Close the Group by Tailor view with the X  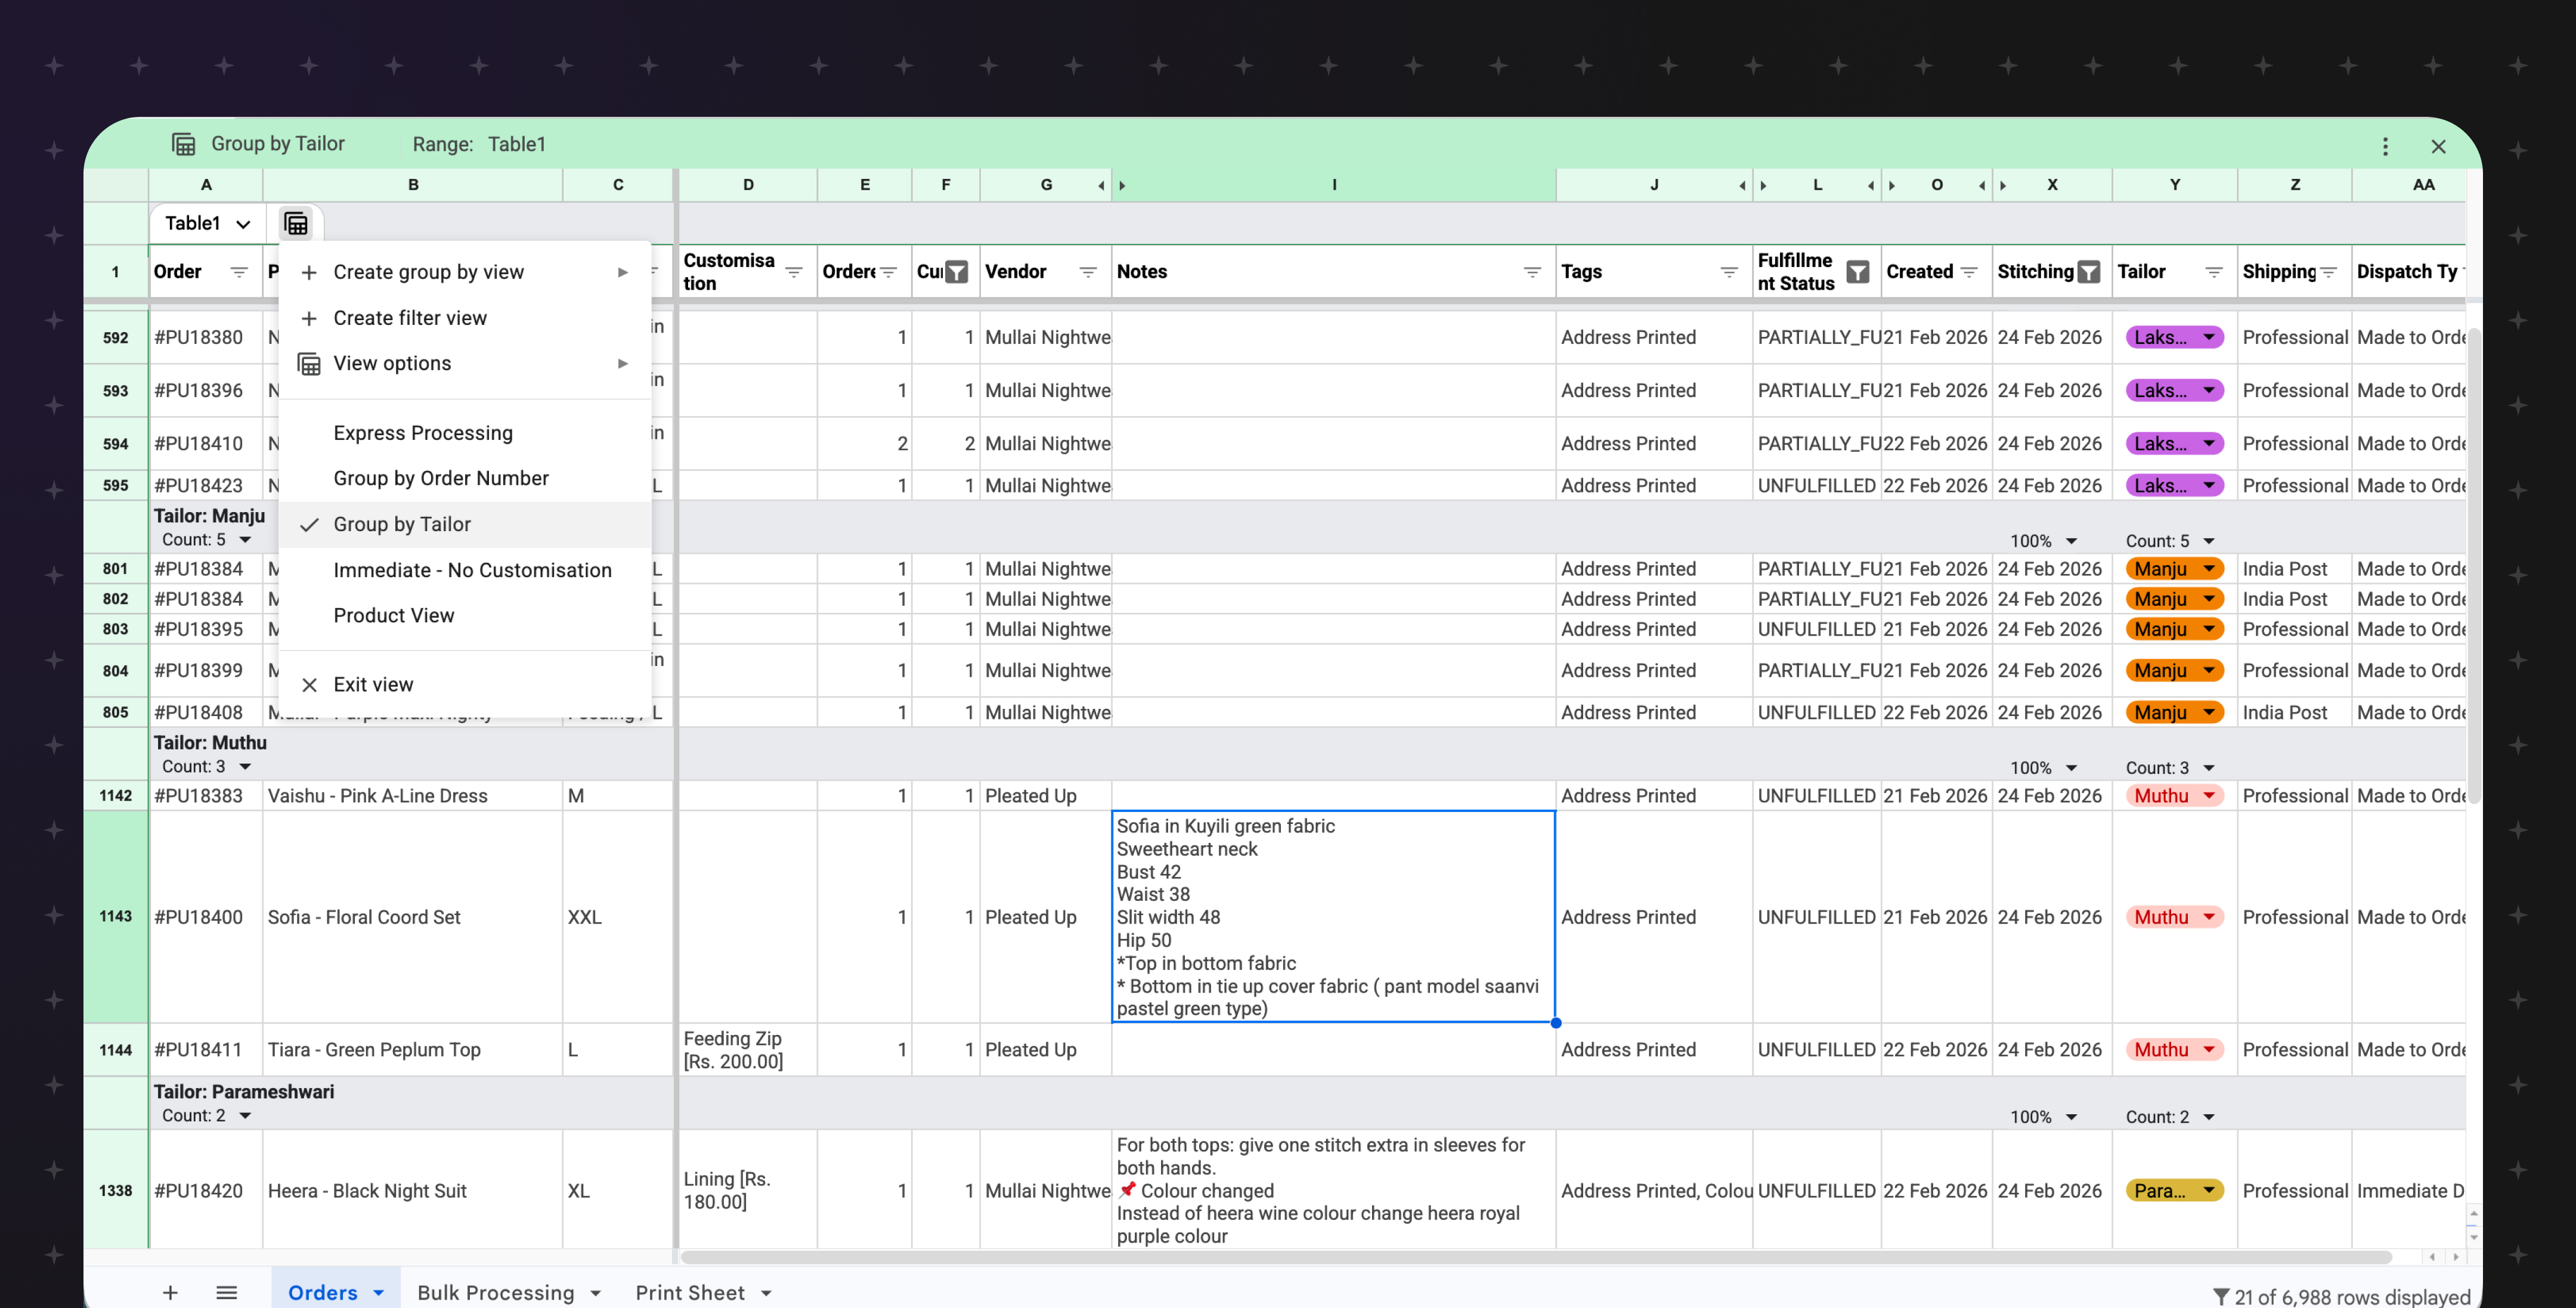(2438, 146)
